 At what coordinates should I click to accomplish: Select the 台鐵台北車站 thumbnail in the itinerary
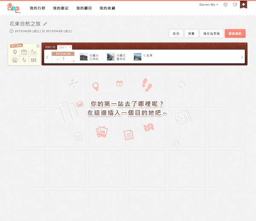click(x=84, y=57)
